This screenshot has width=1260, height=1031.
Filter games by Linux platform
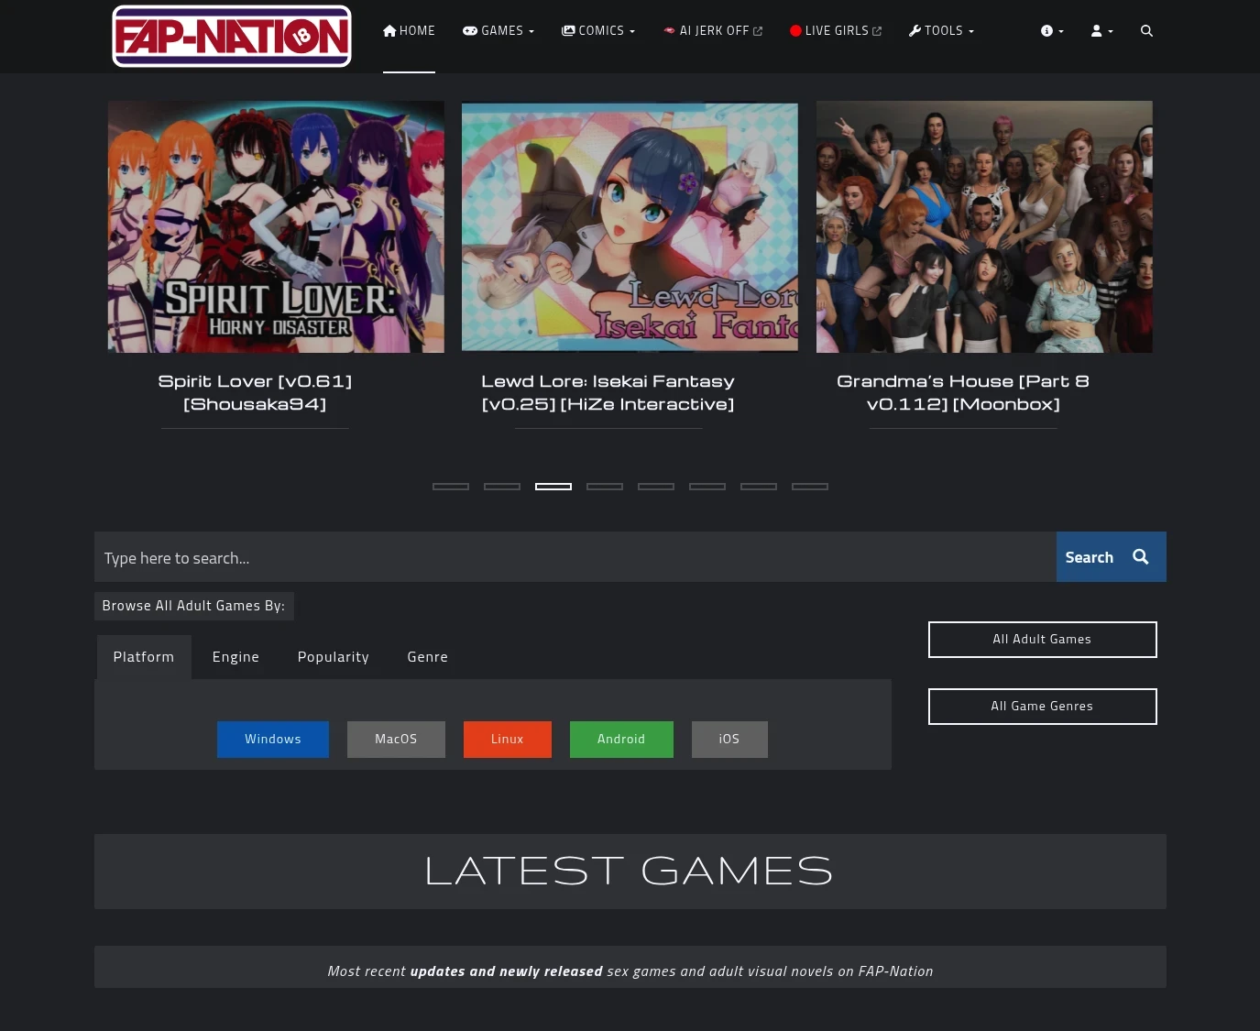pyautogui.click(x=508, y=740)
